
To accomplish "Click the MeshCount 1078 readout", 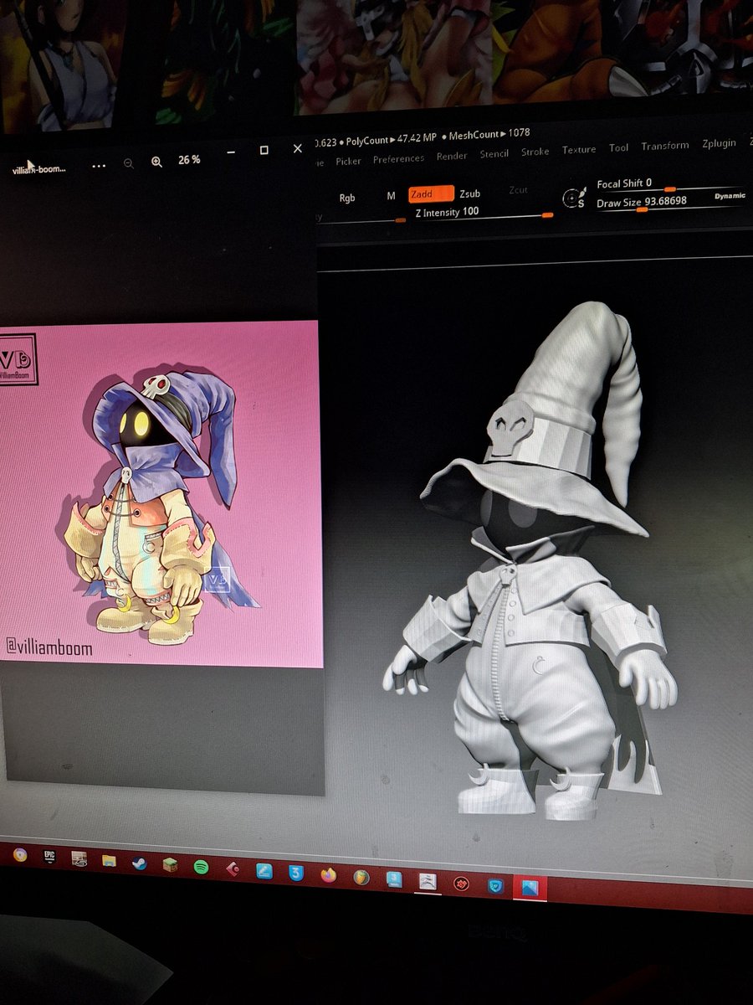I will tap(489, 135).
